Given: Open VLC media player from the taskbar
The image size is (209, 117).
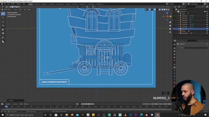Looking at the screenshot, I should [125, 115].
